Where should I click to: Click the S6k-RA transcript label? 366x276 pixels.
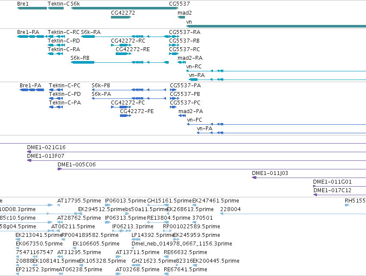pos(91,32)
